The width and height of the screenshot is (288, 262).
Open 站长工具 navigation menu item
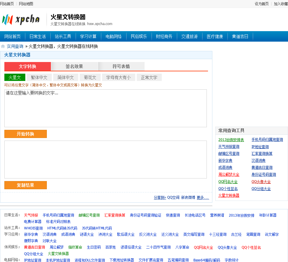click(63, 36)
